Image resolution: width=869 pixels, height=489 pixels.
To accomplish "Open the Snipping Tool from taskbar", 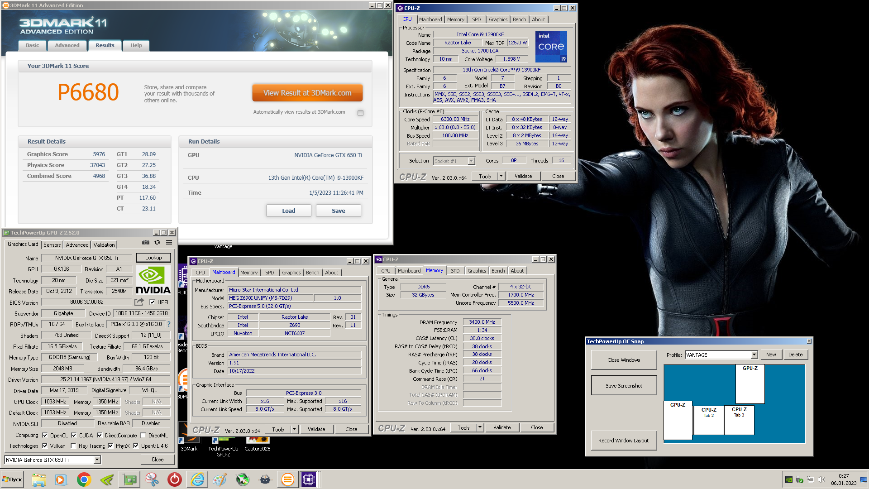I will (x=152, y=479).
